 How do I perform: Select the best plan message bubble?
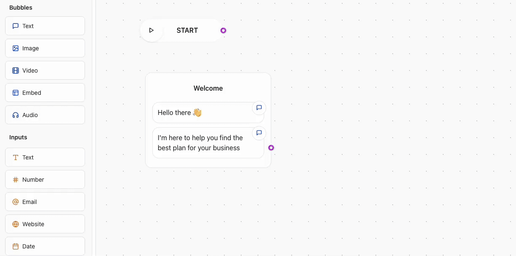click(x=202, y=142)
